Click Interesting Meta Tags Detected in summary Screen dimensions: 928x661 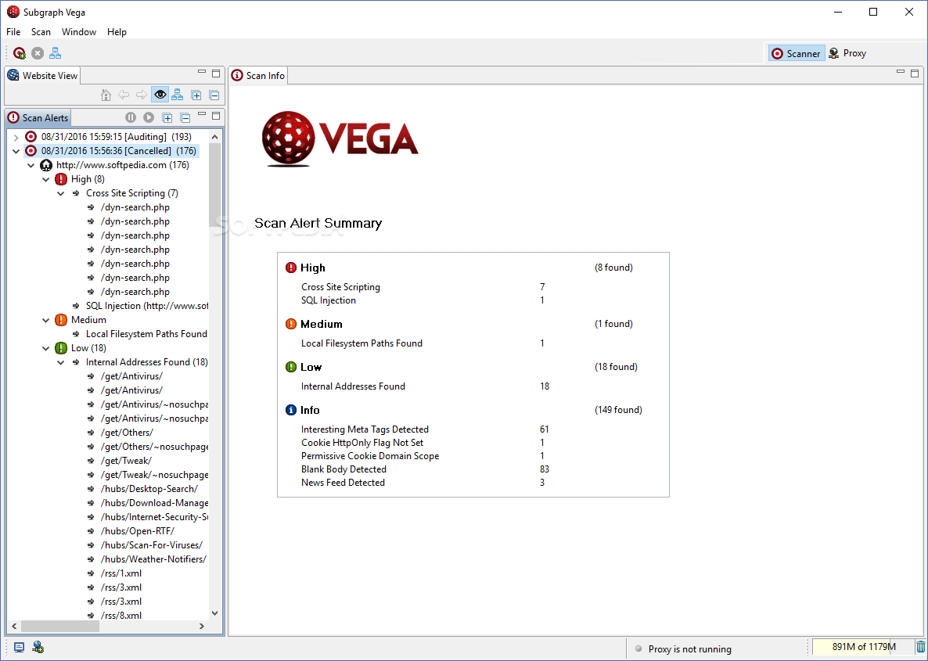pyautogui.click(x=365, y=429)
